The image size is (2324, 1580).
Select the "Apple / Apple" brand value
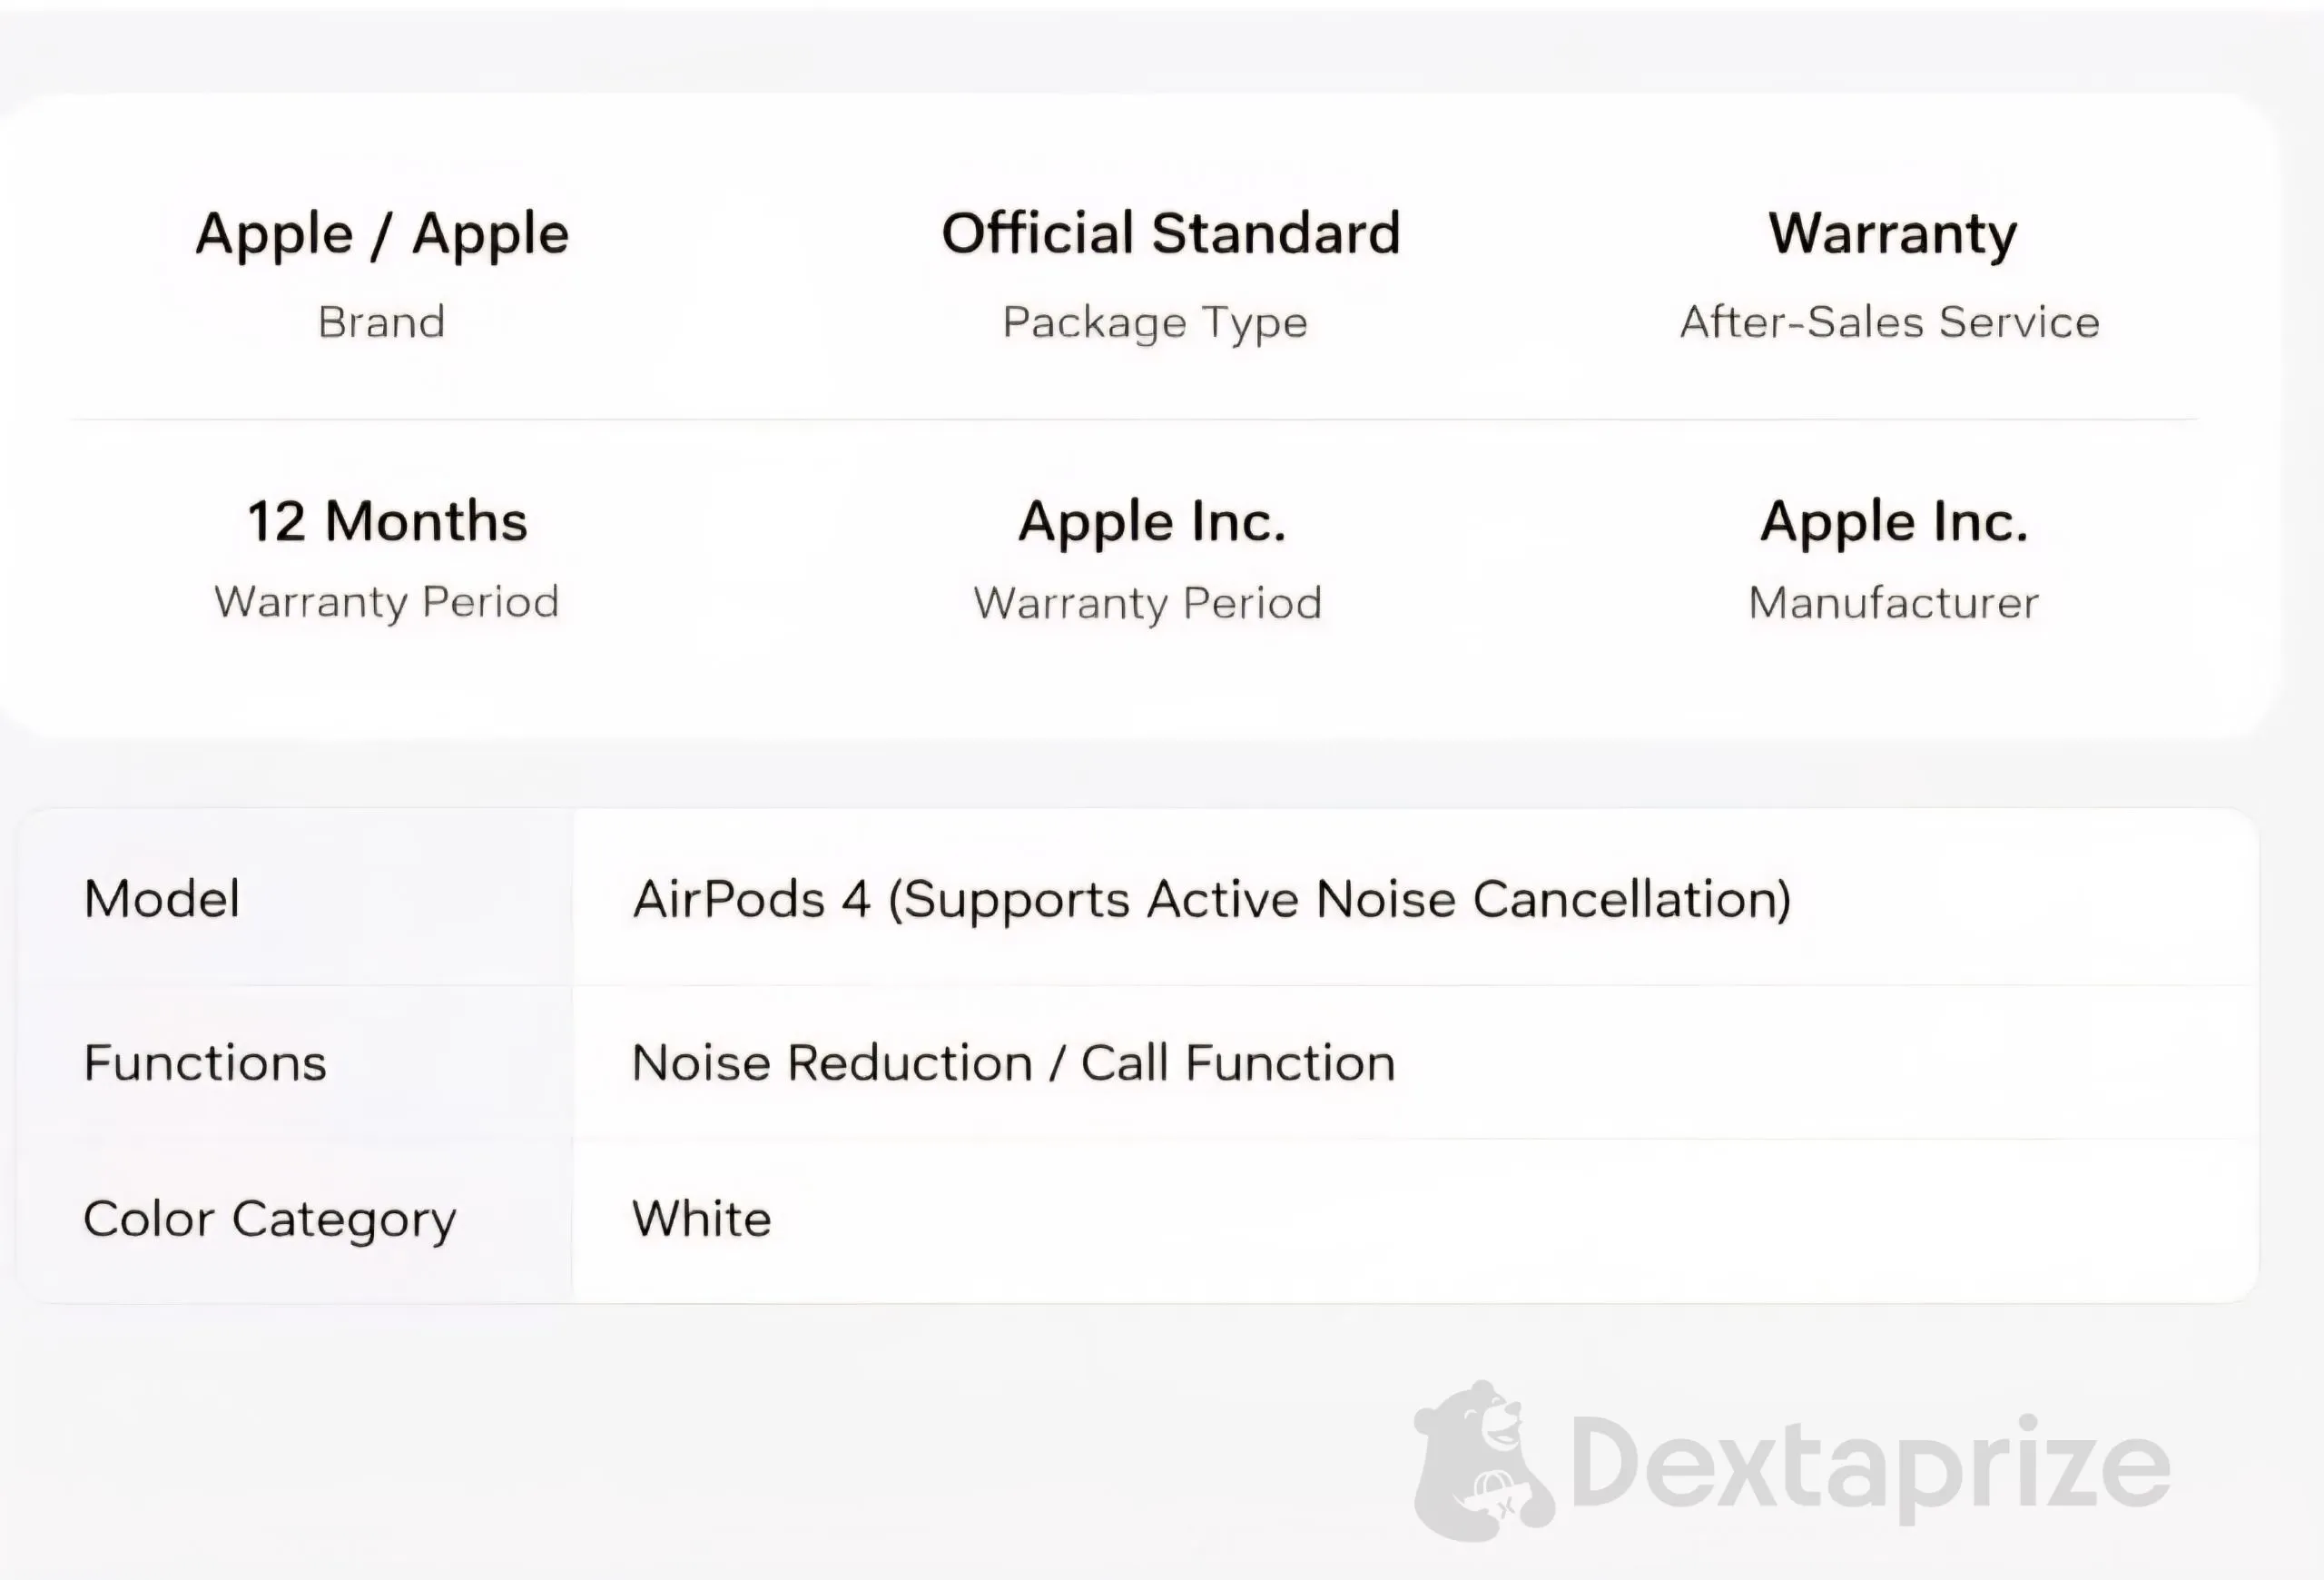pos(382,235)
